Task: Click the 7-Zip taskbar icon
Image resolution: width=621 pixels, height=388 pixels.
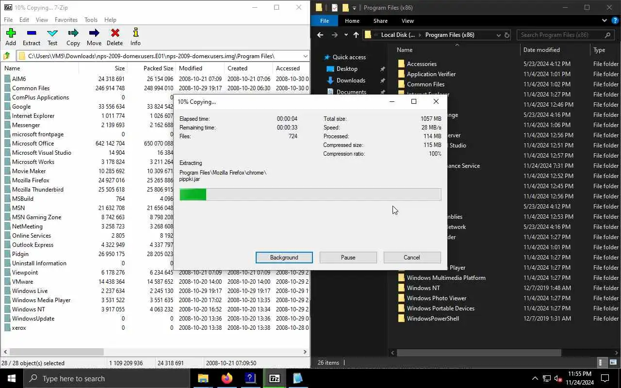Action: 274,378
